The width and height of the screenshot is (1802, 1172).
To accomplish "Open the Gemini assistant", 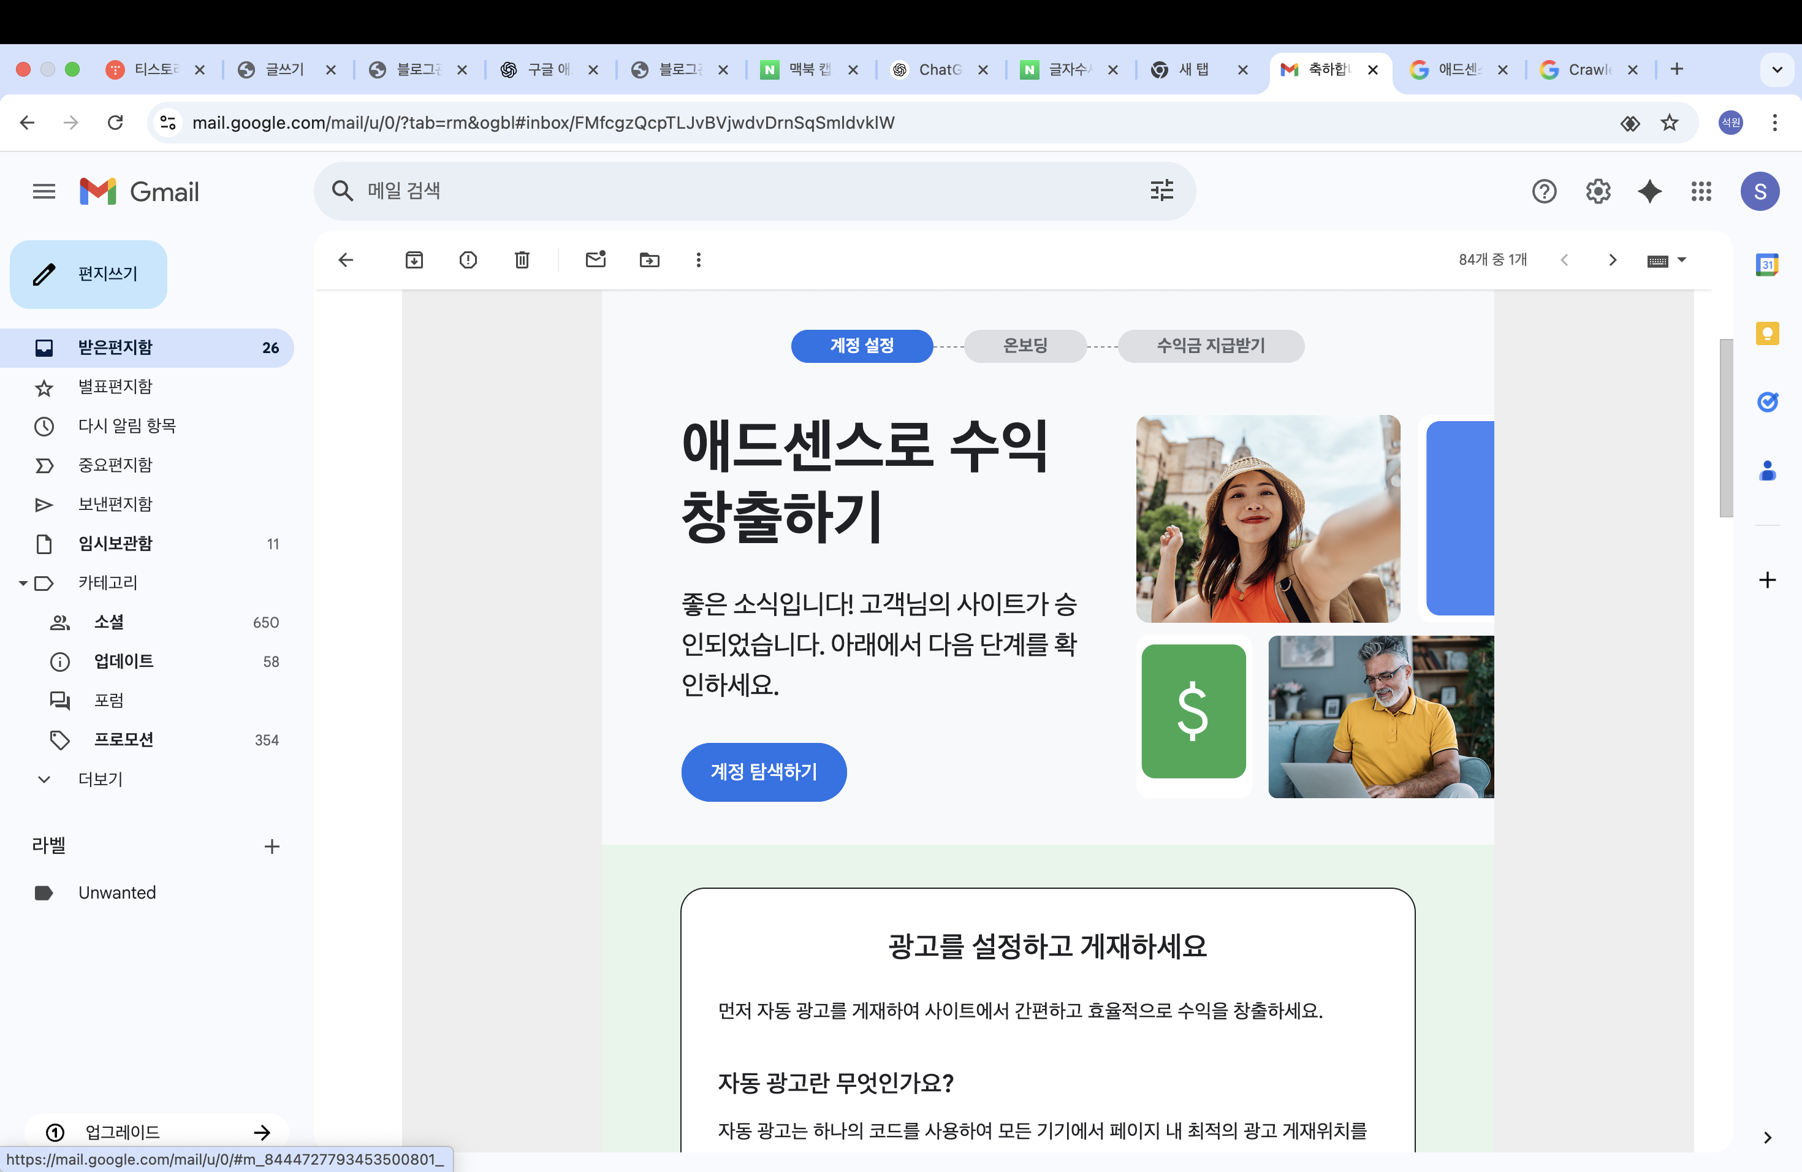I will click(x=1650, y=191).
